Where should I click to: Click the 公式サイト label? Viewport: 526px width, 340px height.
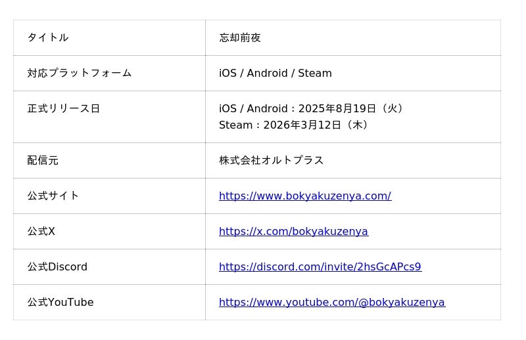tap(53, 196)
